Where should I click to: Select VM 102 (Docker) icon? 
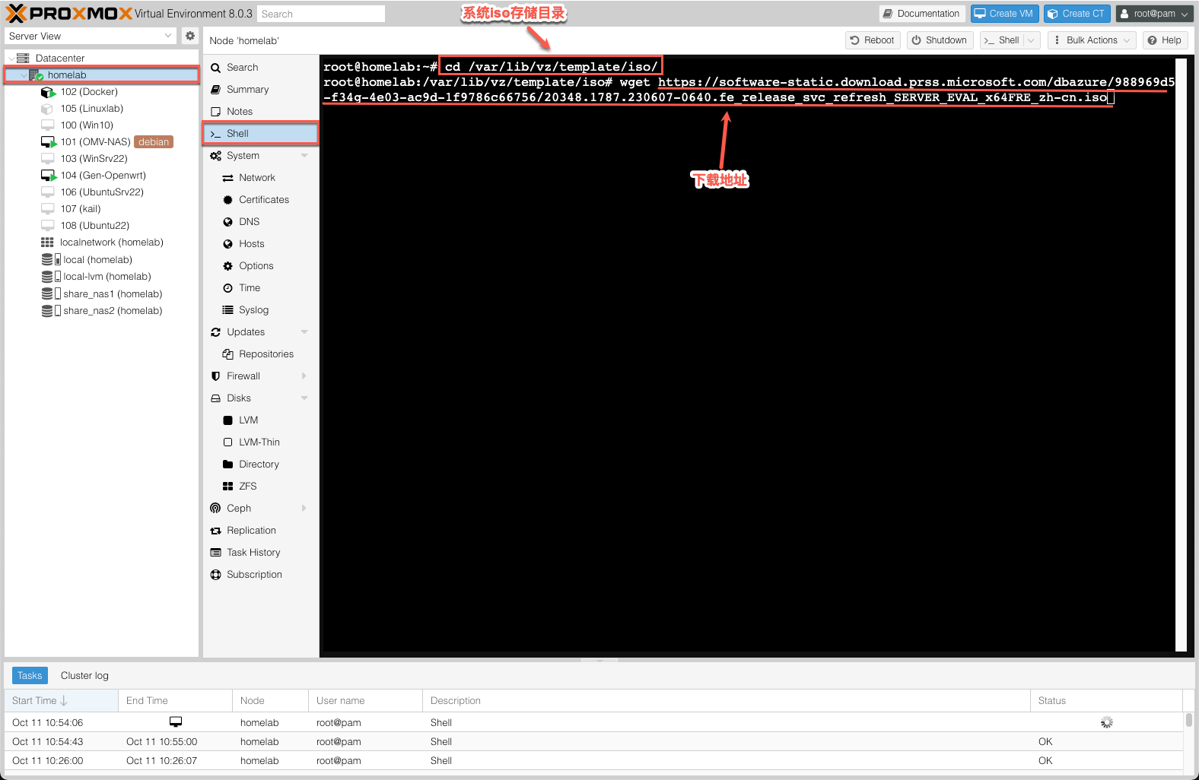(x=49, y=92)
